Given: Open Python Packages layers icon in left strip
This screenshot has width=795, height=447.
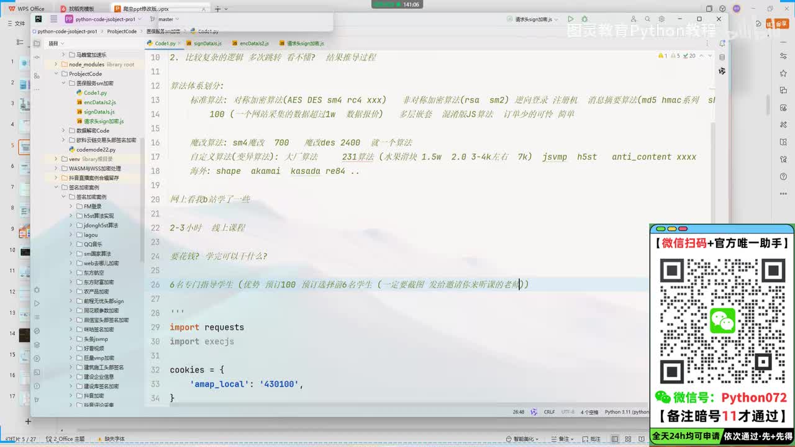Looking at the screenshot, I should [37, 345].
